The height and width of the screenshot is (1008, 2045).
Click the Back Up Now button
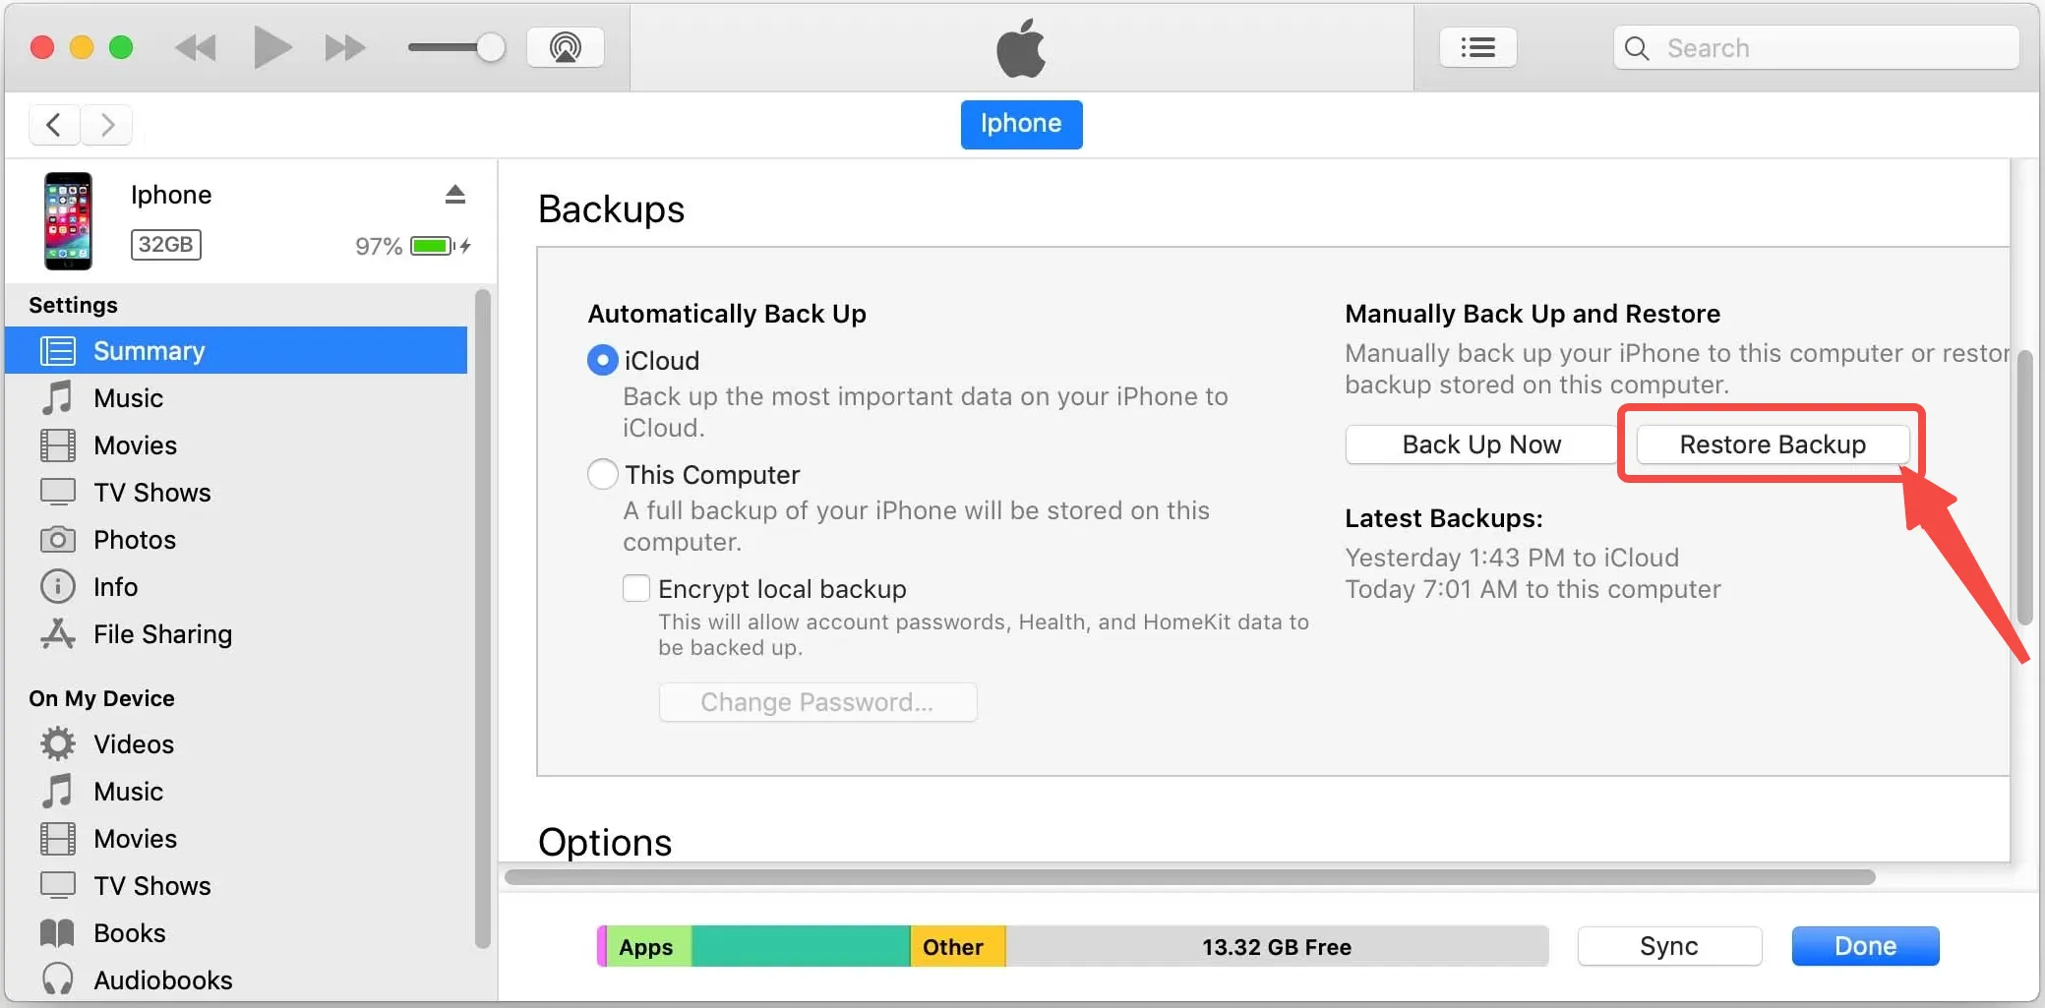coord(1480,445)
